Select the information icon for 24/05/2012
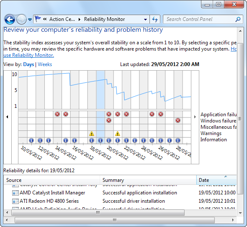Image resolution: width=247 pixels, height=227 pixels. tap(144, 140)
